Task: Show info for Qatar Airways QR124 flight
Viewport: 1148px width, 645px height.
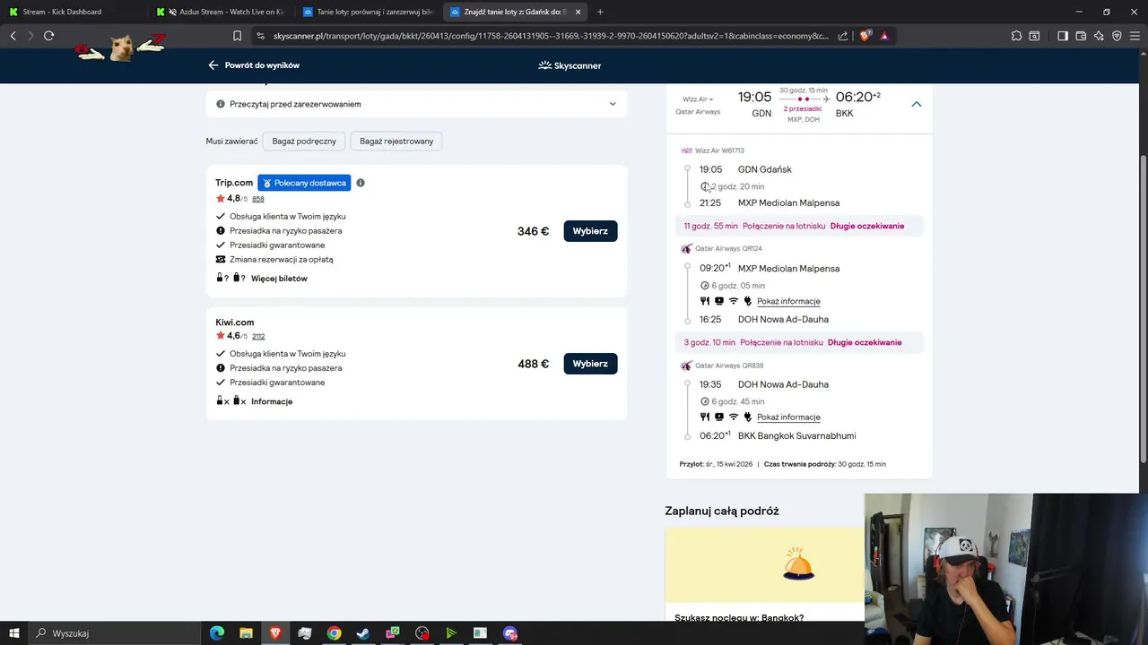Action: tap(788, 301)
